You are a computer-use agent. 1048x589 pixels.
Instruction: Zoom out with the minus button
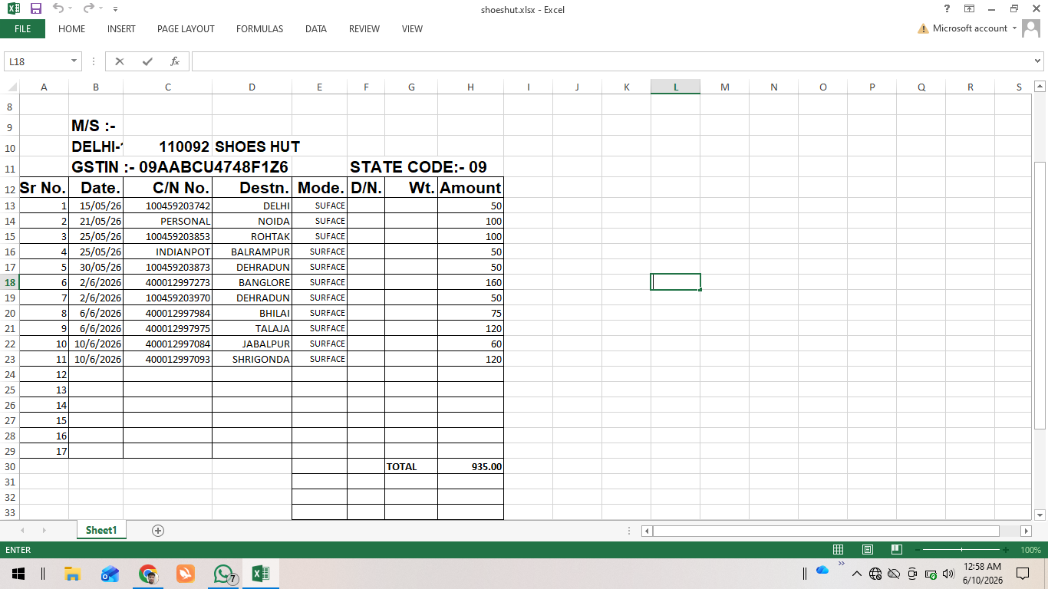coord(916,550)
